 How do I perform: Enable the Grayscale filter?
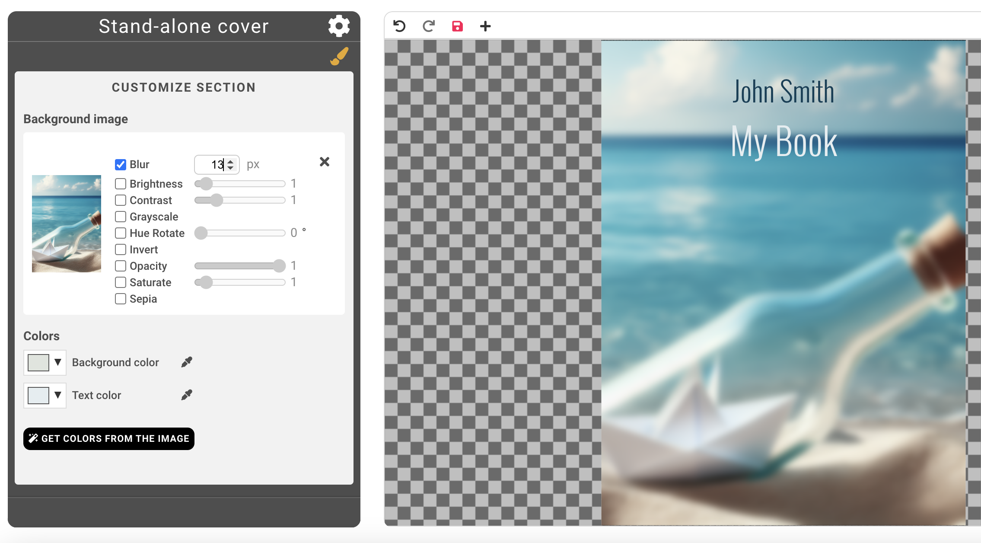point(120,217)
